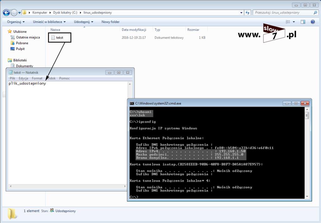Click the Pulpit desktop icon
The width and height of the screenshot is (321, 223).
(13, 49)
